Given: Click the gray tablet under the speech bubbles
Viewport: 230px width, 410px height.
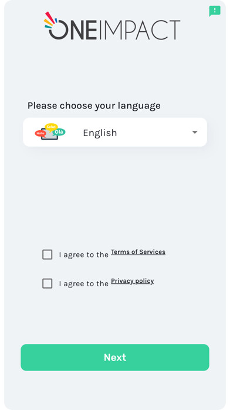Looking at the screenshot, I should pos(49,135).
